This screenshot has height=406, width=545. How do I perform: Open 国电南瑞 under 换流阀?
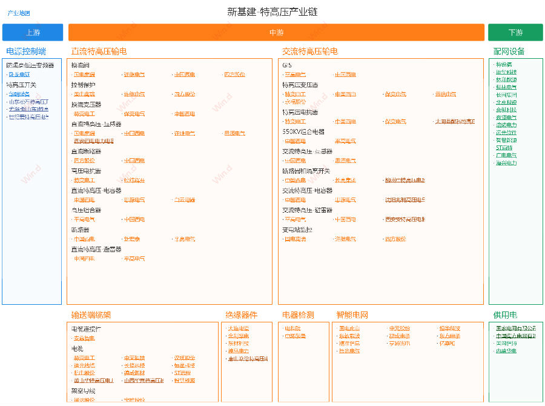point(84,75)
